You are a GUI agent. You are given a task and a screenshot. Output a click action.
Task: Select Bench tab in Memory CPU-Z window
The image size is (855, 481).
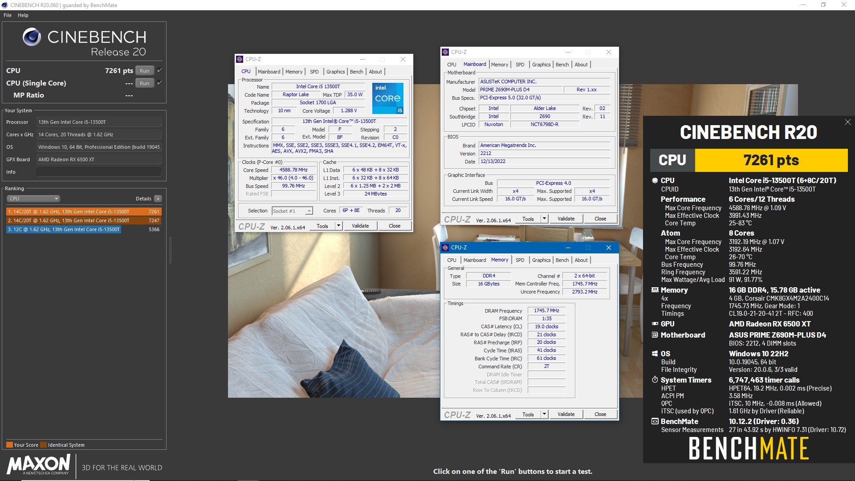pos(562,260)
